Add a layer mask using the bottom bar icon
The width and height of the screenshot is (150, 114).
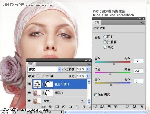pyautogui.click(x=57, y=107)
